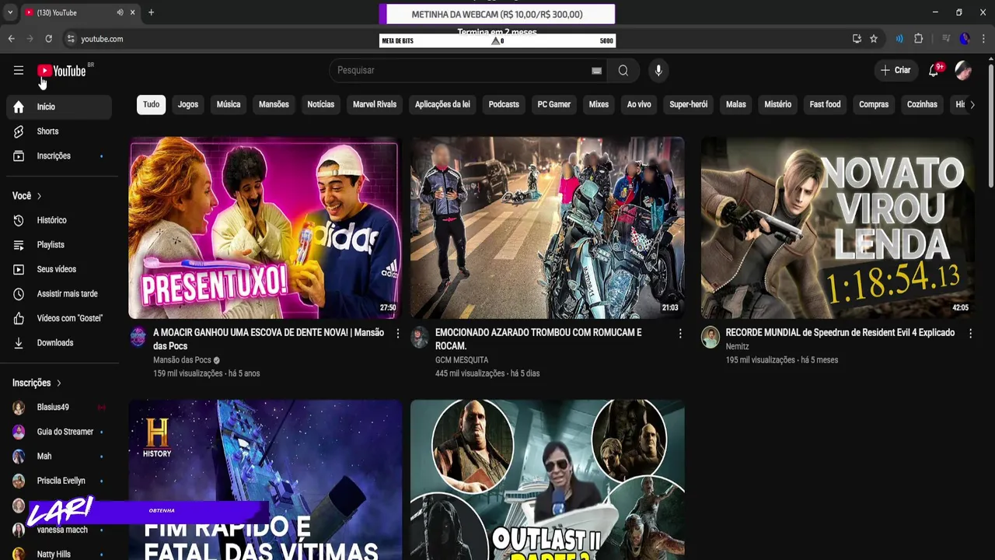The height and width of the screenshot is (560, 995).
Task: Open Guia do Streamer subscription channel
Action: pos(59,432)
